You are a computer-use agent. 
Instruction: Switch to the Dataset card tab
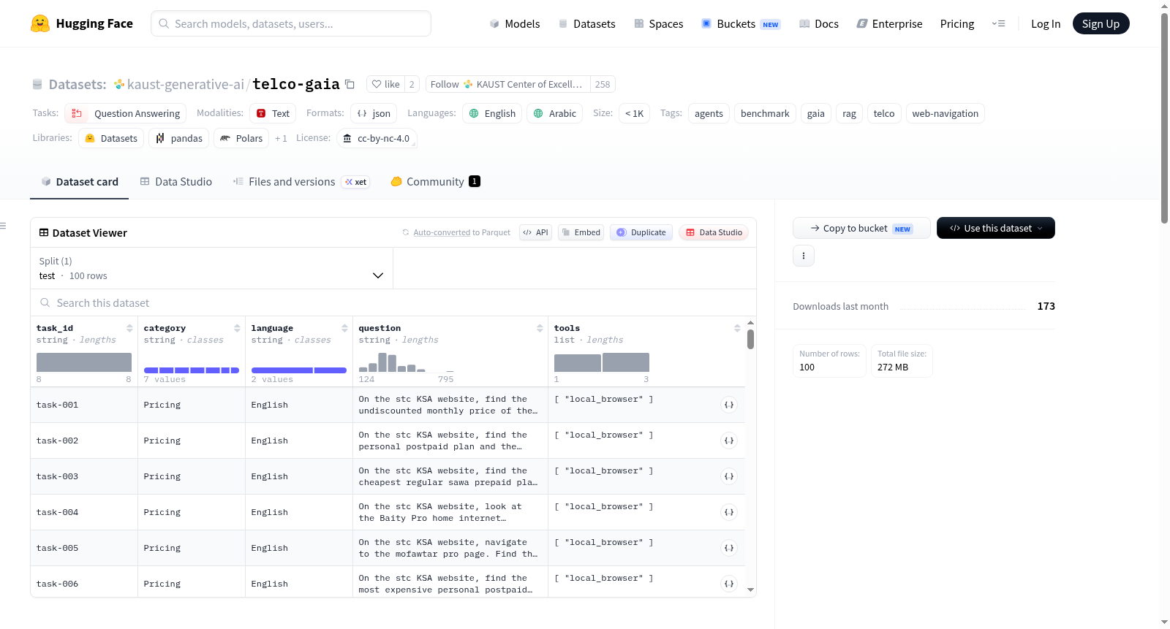tap(80, 182)
